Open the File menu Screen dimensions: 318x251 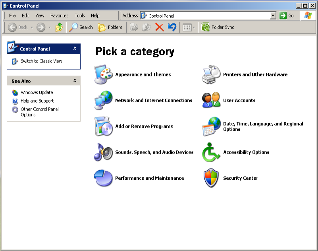12,16
